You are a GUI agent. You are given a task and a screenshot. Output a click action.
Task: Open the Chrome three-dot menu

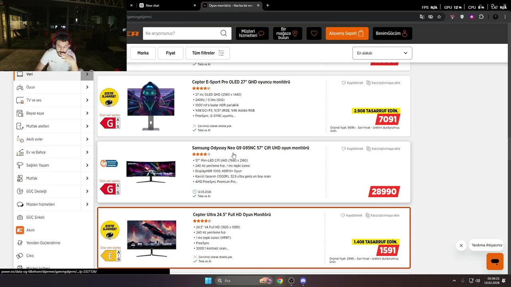point(506,17)
